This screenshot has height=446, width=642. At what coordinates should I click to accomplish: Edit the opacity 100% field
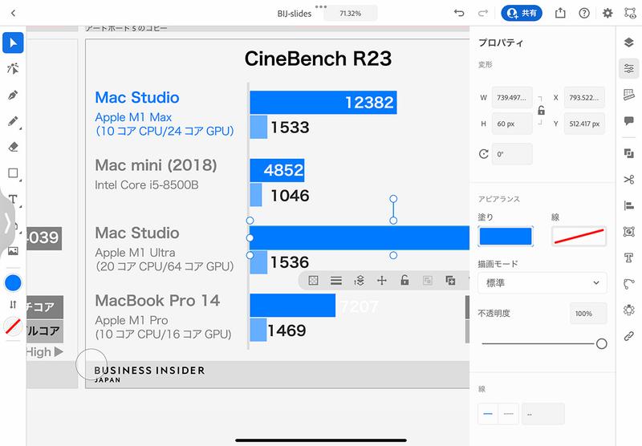click(588, 314)
